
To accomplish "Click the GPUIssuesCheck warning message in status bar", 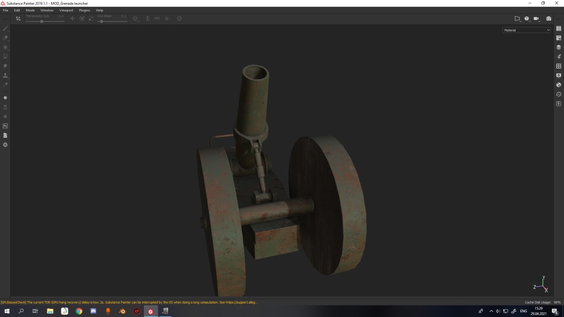I will pyautogui.click(x=129, y=302).
